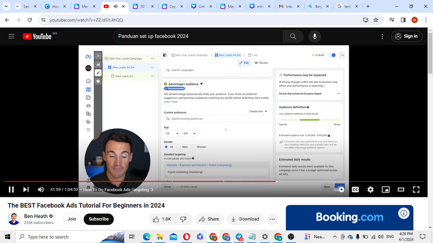Open media control button in Chrome
Viewport: 433px width, 243px height.
pos(392,20)
